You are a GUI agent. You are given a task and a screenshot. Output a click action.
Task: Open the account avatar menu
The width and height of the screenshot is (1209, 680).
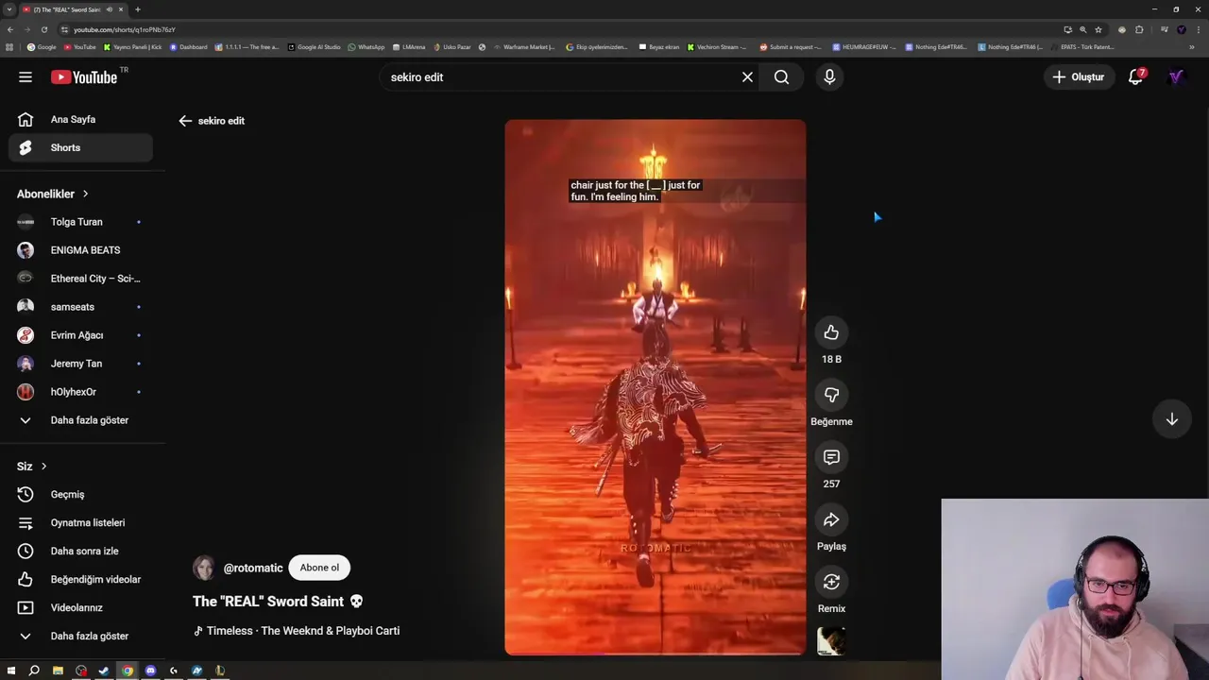1176,77
